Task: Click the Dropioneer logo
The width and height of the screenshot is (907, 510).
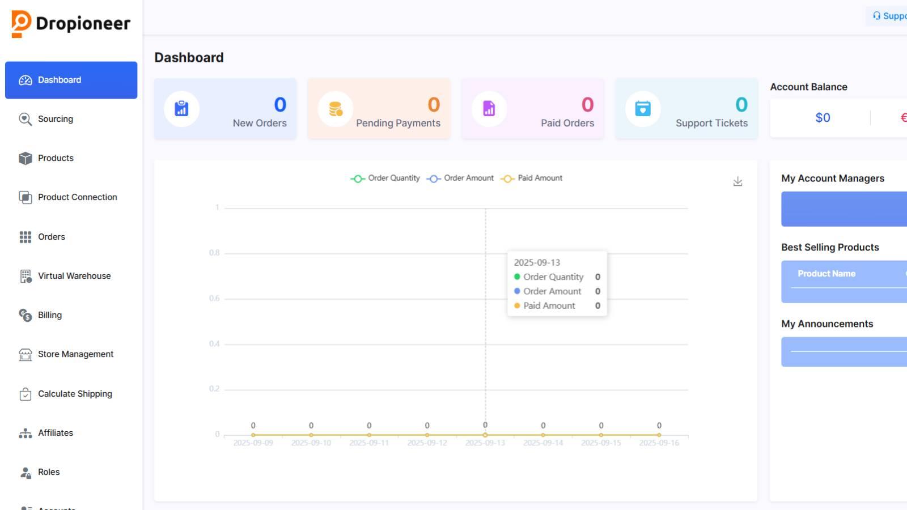Action: [x=70, y=23]
